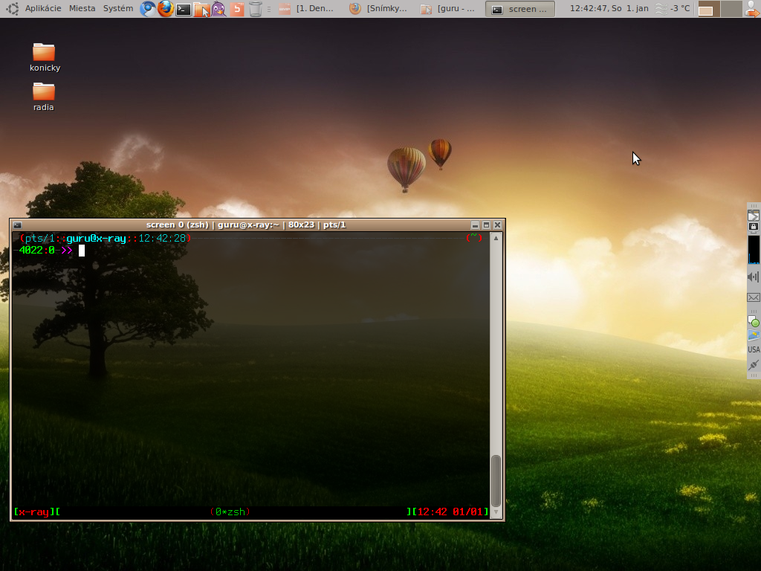Click the 'guru@x-ray' prompt text in terminal
The height and width of the screenshot is (571, 761).
96,239
